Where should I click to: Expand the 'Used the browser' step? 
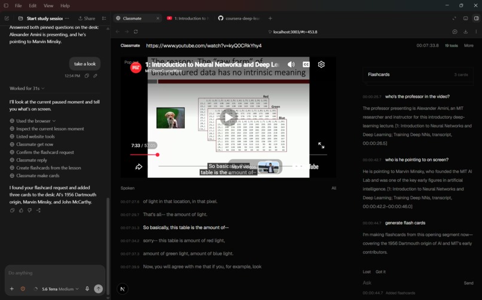pyautogui.click(x=32, y=120)
